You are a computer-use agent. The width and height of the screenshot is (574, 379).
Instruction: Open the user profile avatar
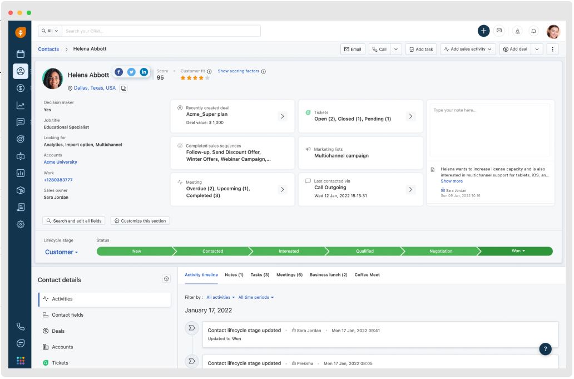point(553,32)
